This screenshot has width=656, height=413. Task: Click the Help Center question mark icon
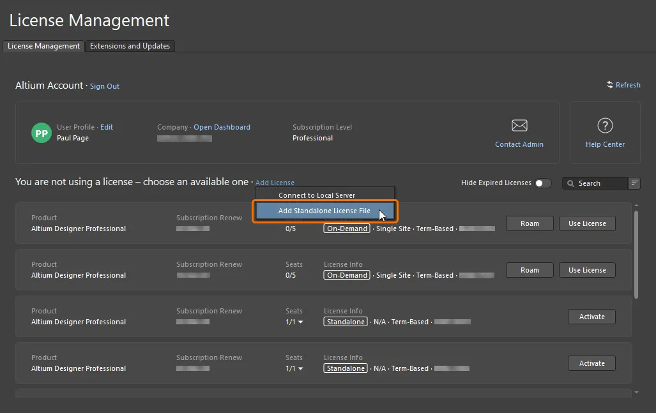[x=605, y=125]
